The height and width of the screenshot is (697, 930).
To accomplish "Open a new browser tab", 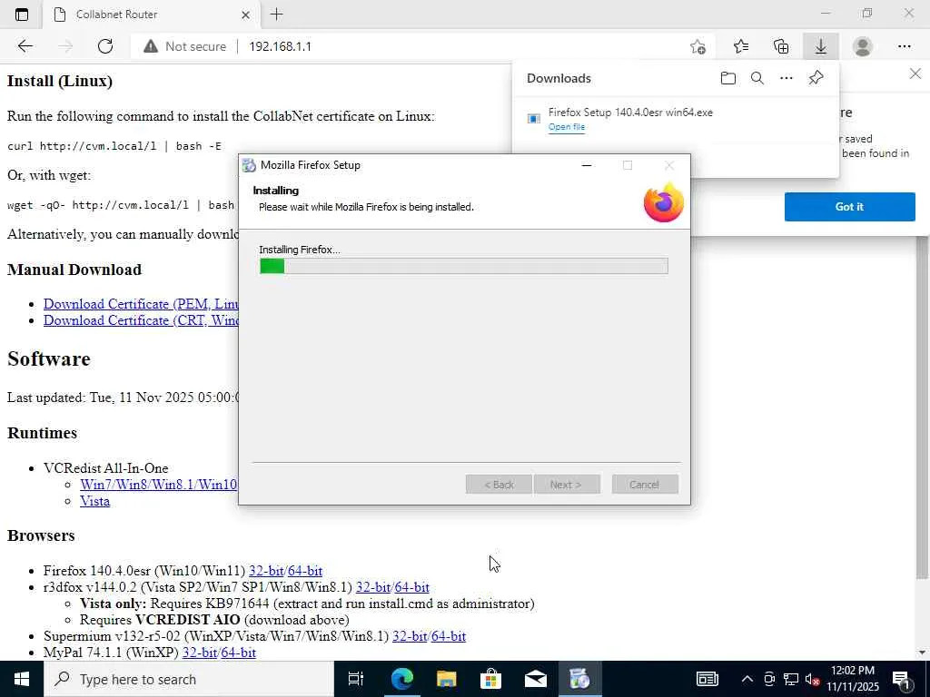I will 276,15.
